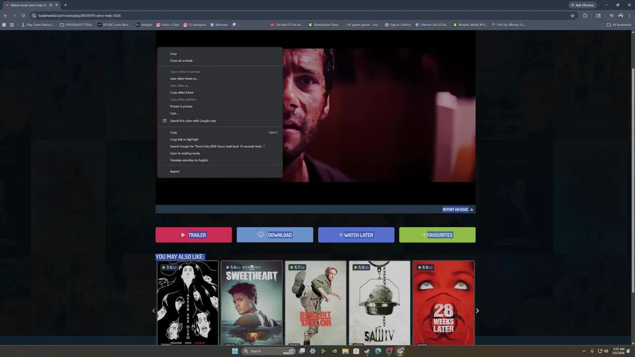
Task: Open the Drillbit Taylor poster
Action: point(316,303)
